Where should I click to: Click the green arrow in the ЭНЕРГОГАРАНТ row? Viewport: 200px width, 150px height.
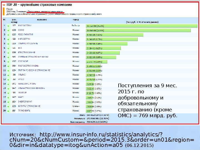tap(8, 102)
